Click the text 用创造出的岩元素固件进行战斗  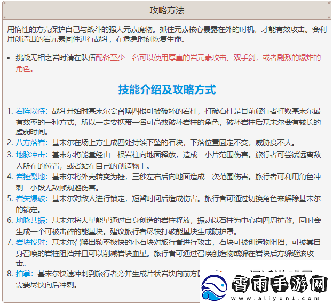tap(58, 39)
